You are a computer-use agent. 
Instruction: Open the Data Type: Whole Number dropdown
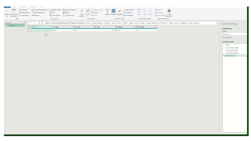40,10
